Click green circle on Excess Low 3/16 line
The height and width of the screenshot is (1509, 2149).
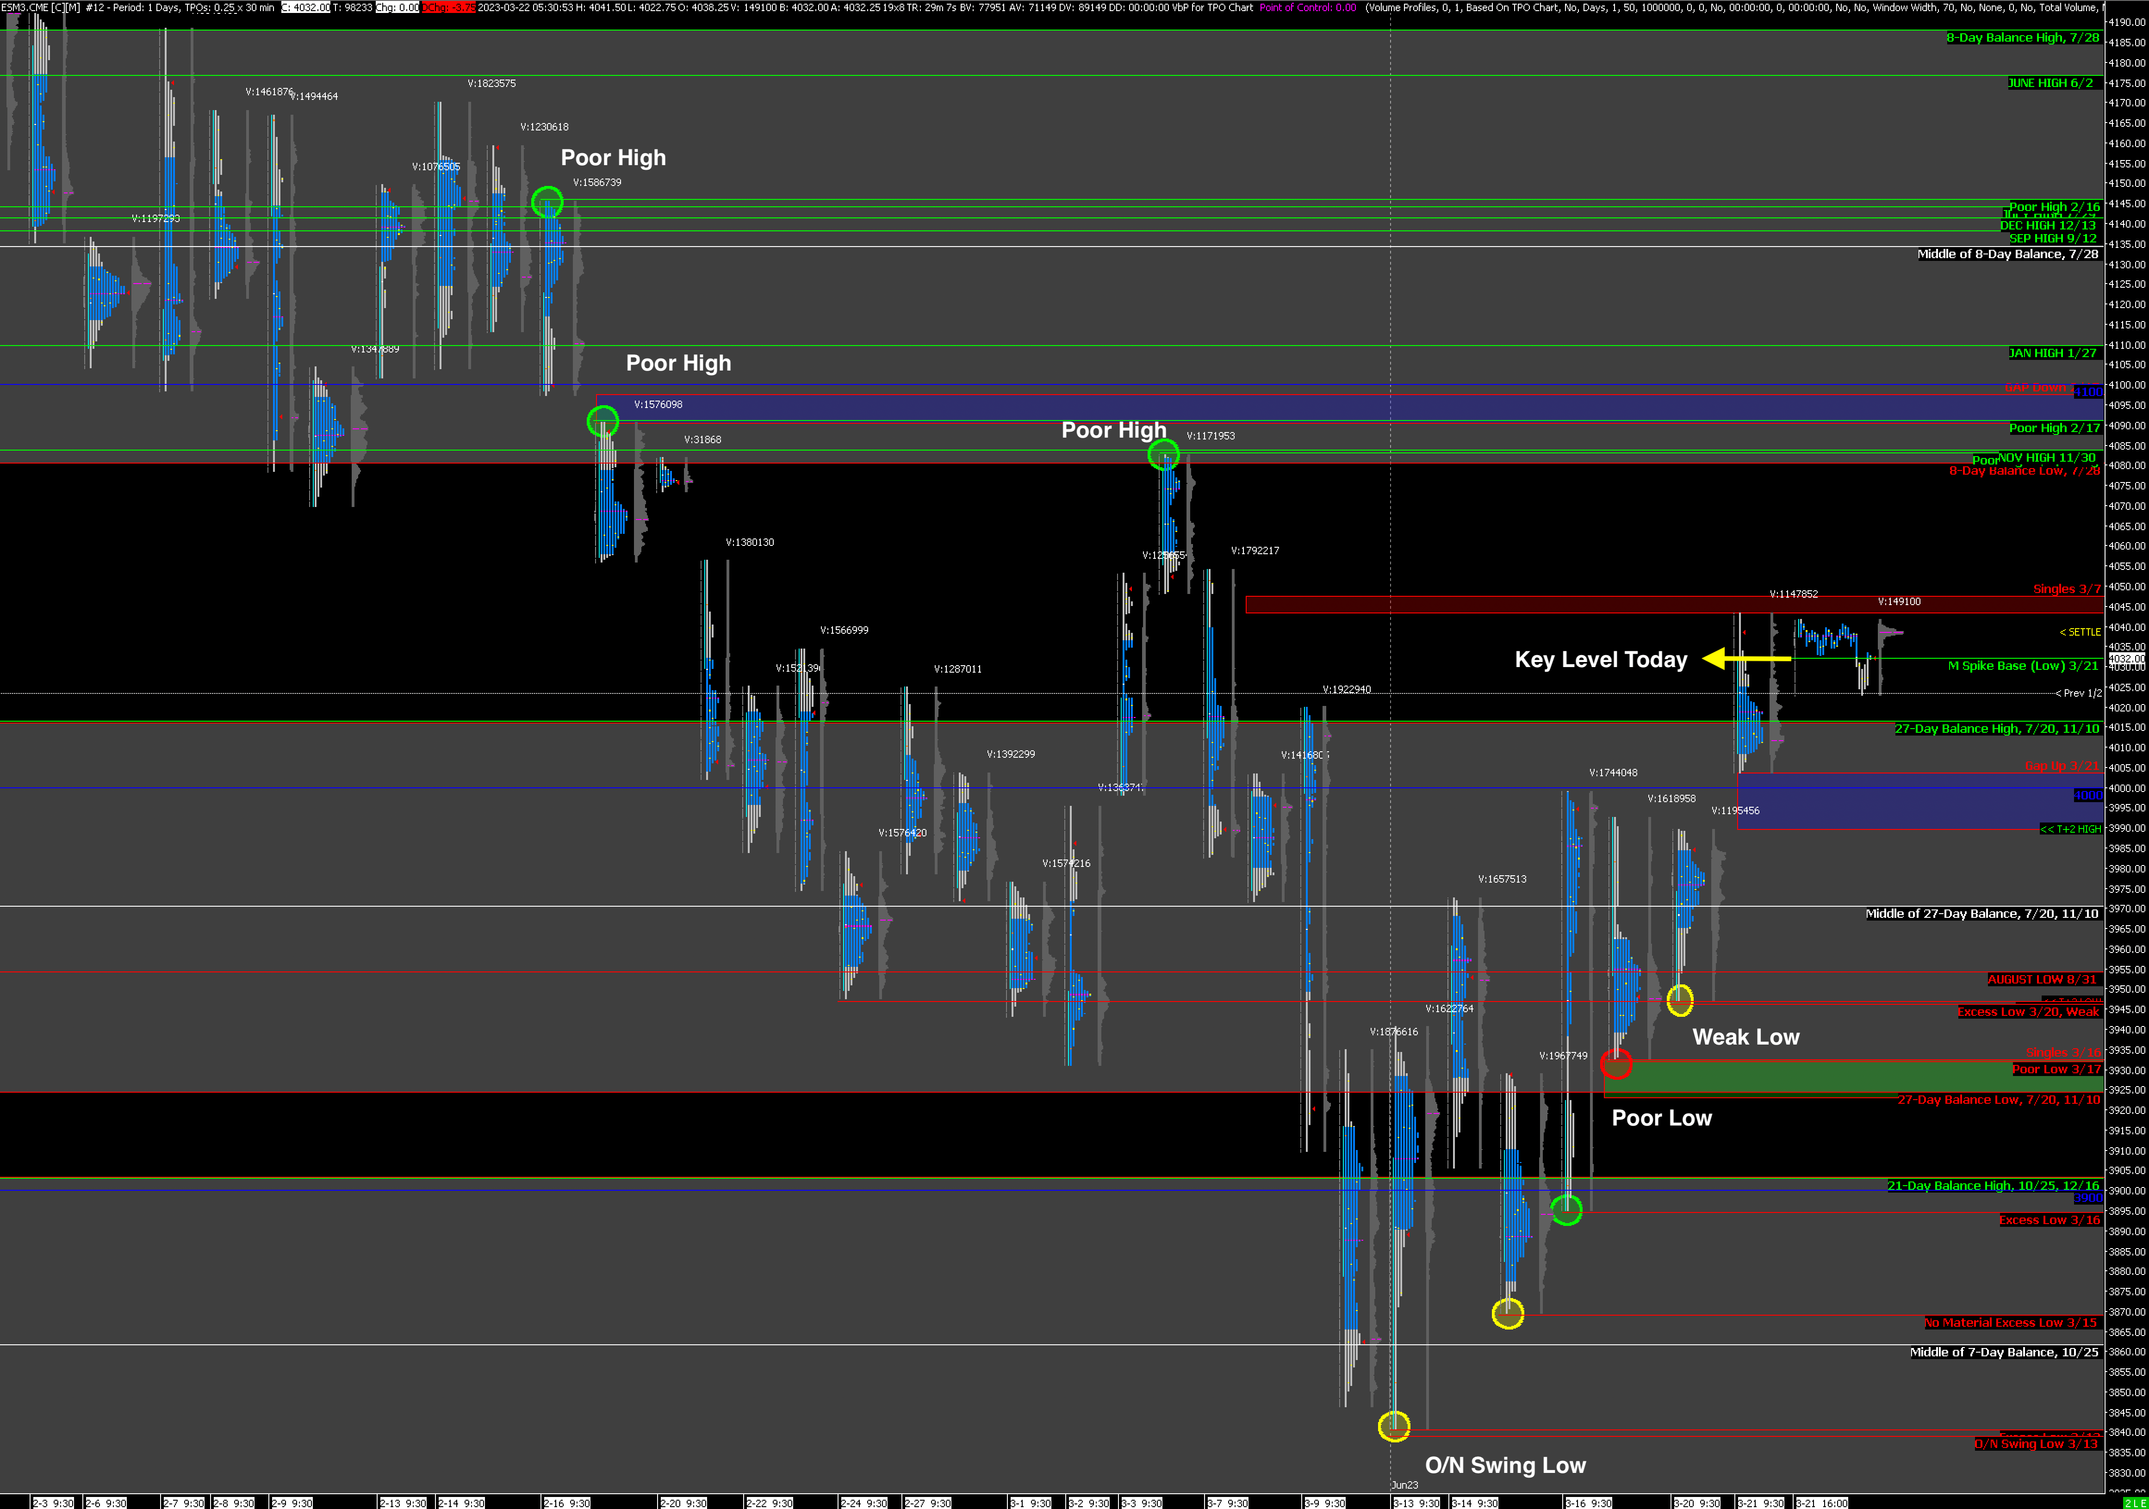coord(1567,1210)
